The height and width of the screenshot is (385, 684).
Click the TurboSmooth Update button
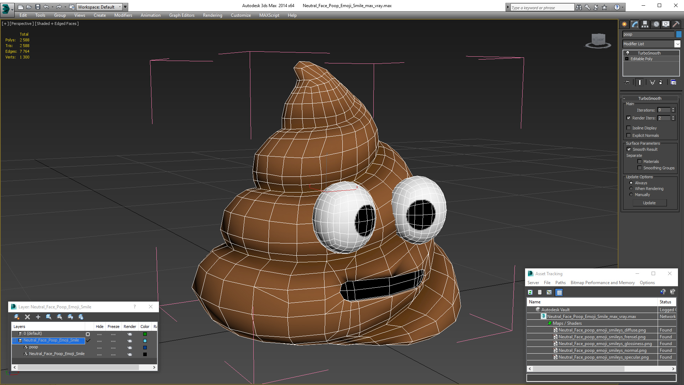pos(649,203)
